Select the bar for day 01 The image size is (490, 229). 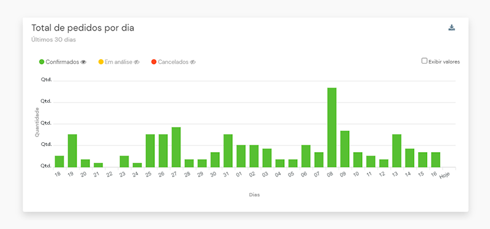[241, 156]
